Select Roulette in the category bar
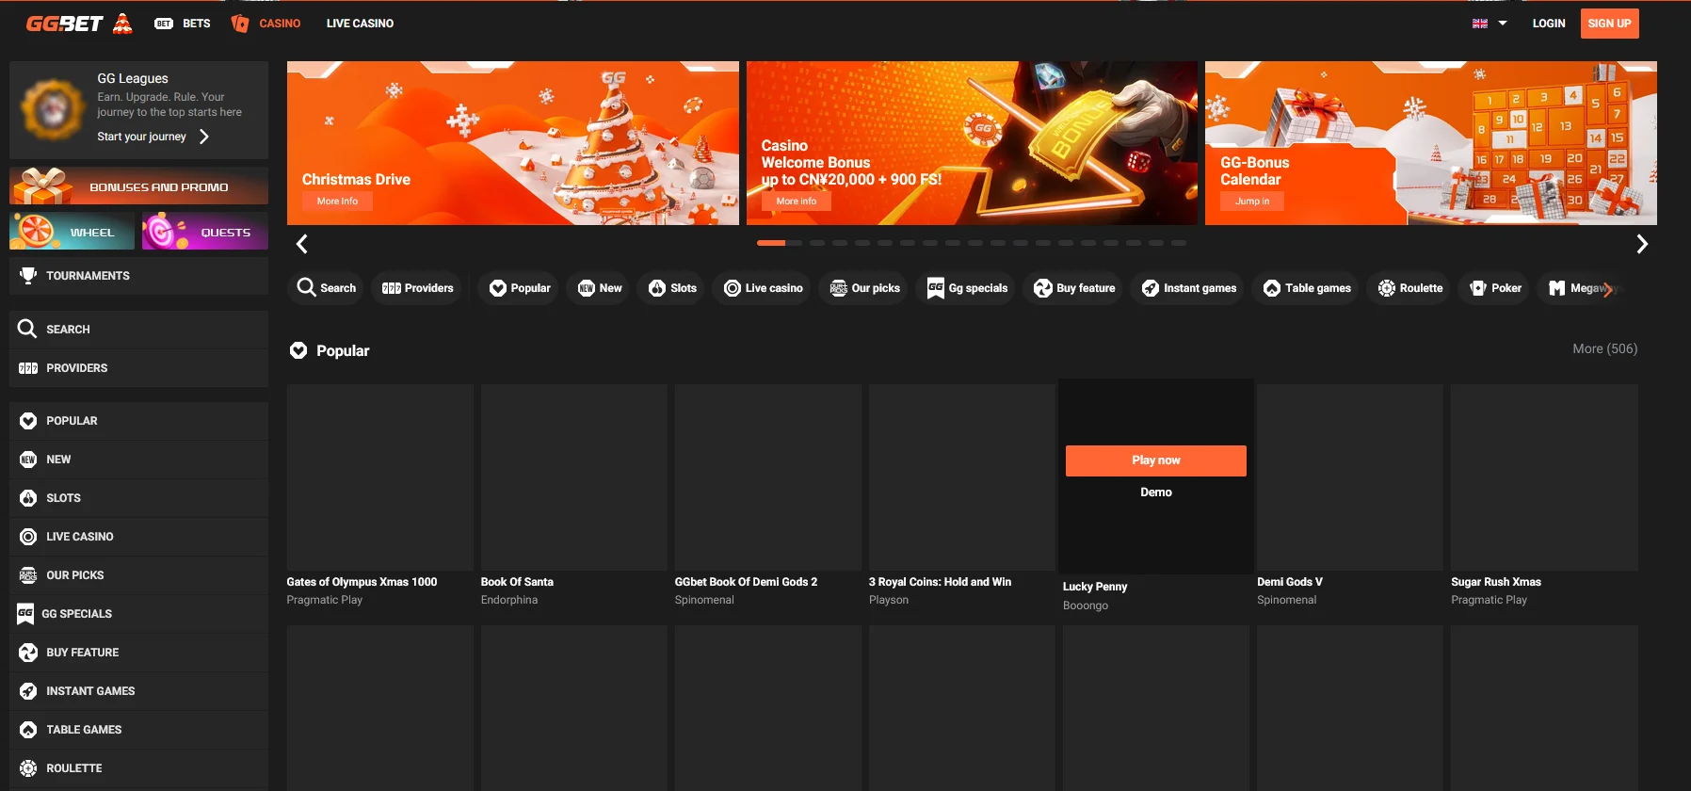The width and height of the screenshot is (1691, 791). [1409, 288]
